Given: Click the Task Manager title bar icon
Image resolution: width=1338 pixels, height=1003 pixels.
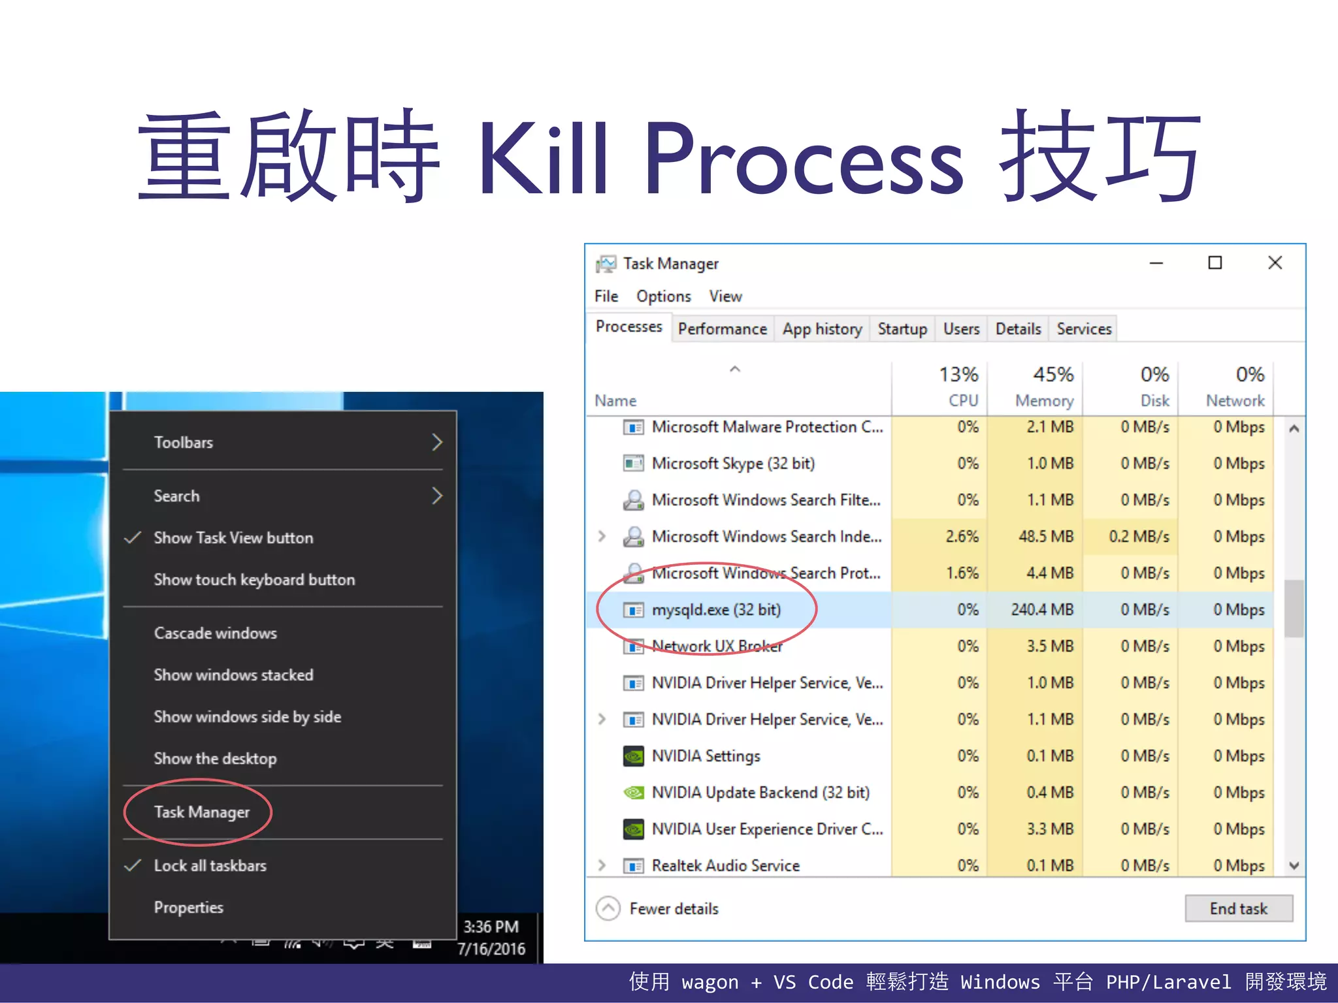Looking at the screenshot, I should [x=606, y=264].
